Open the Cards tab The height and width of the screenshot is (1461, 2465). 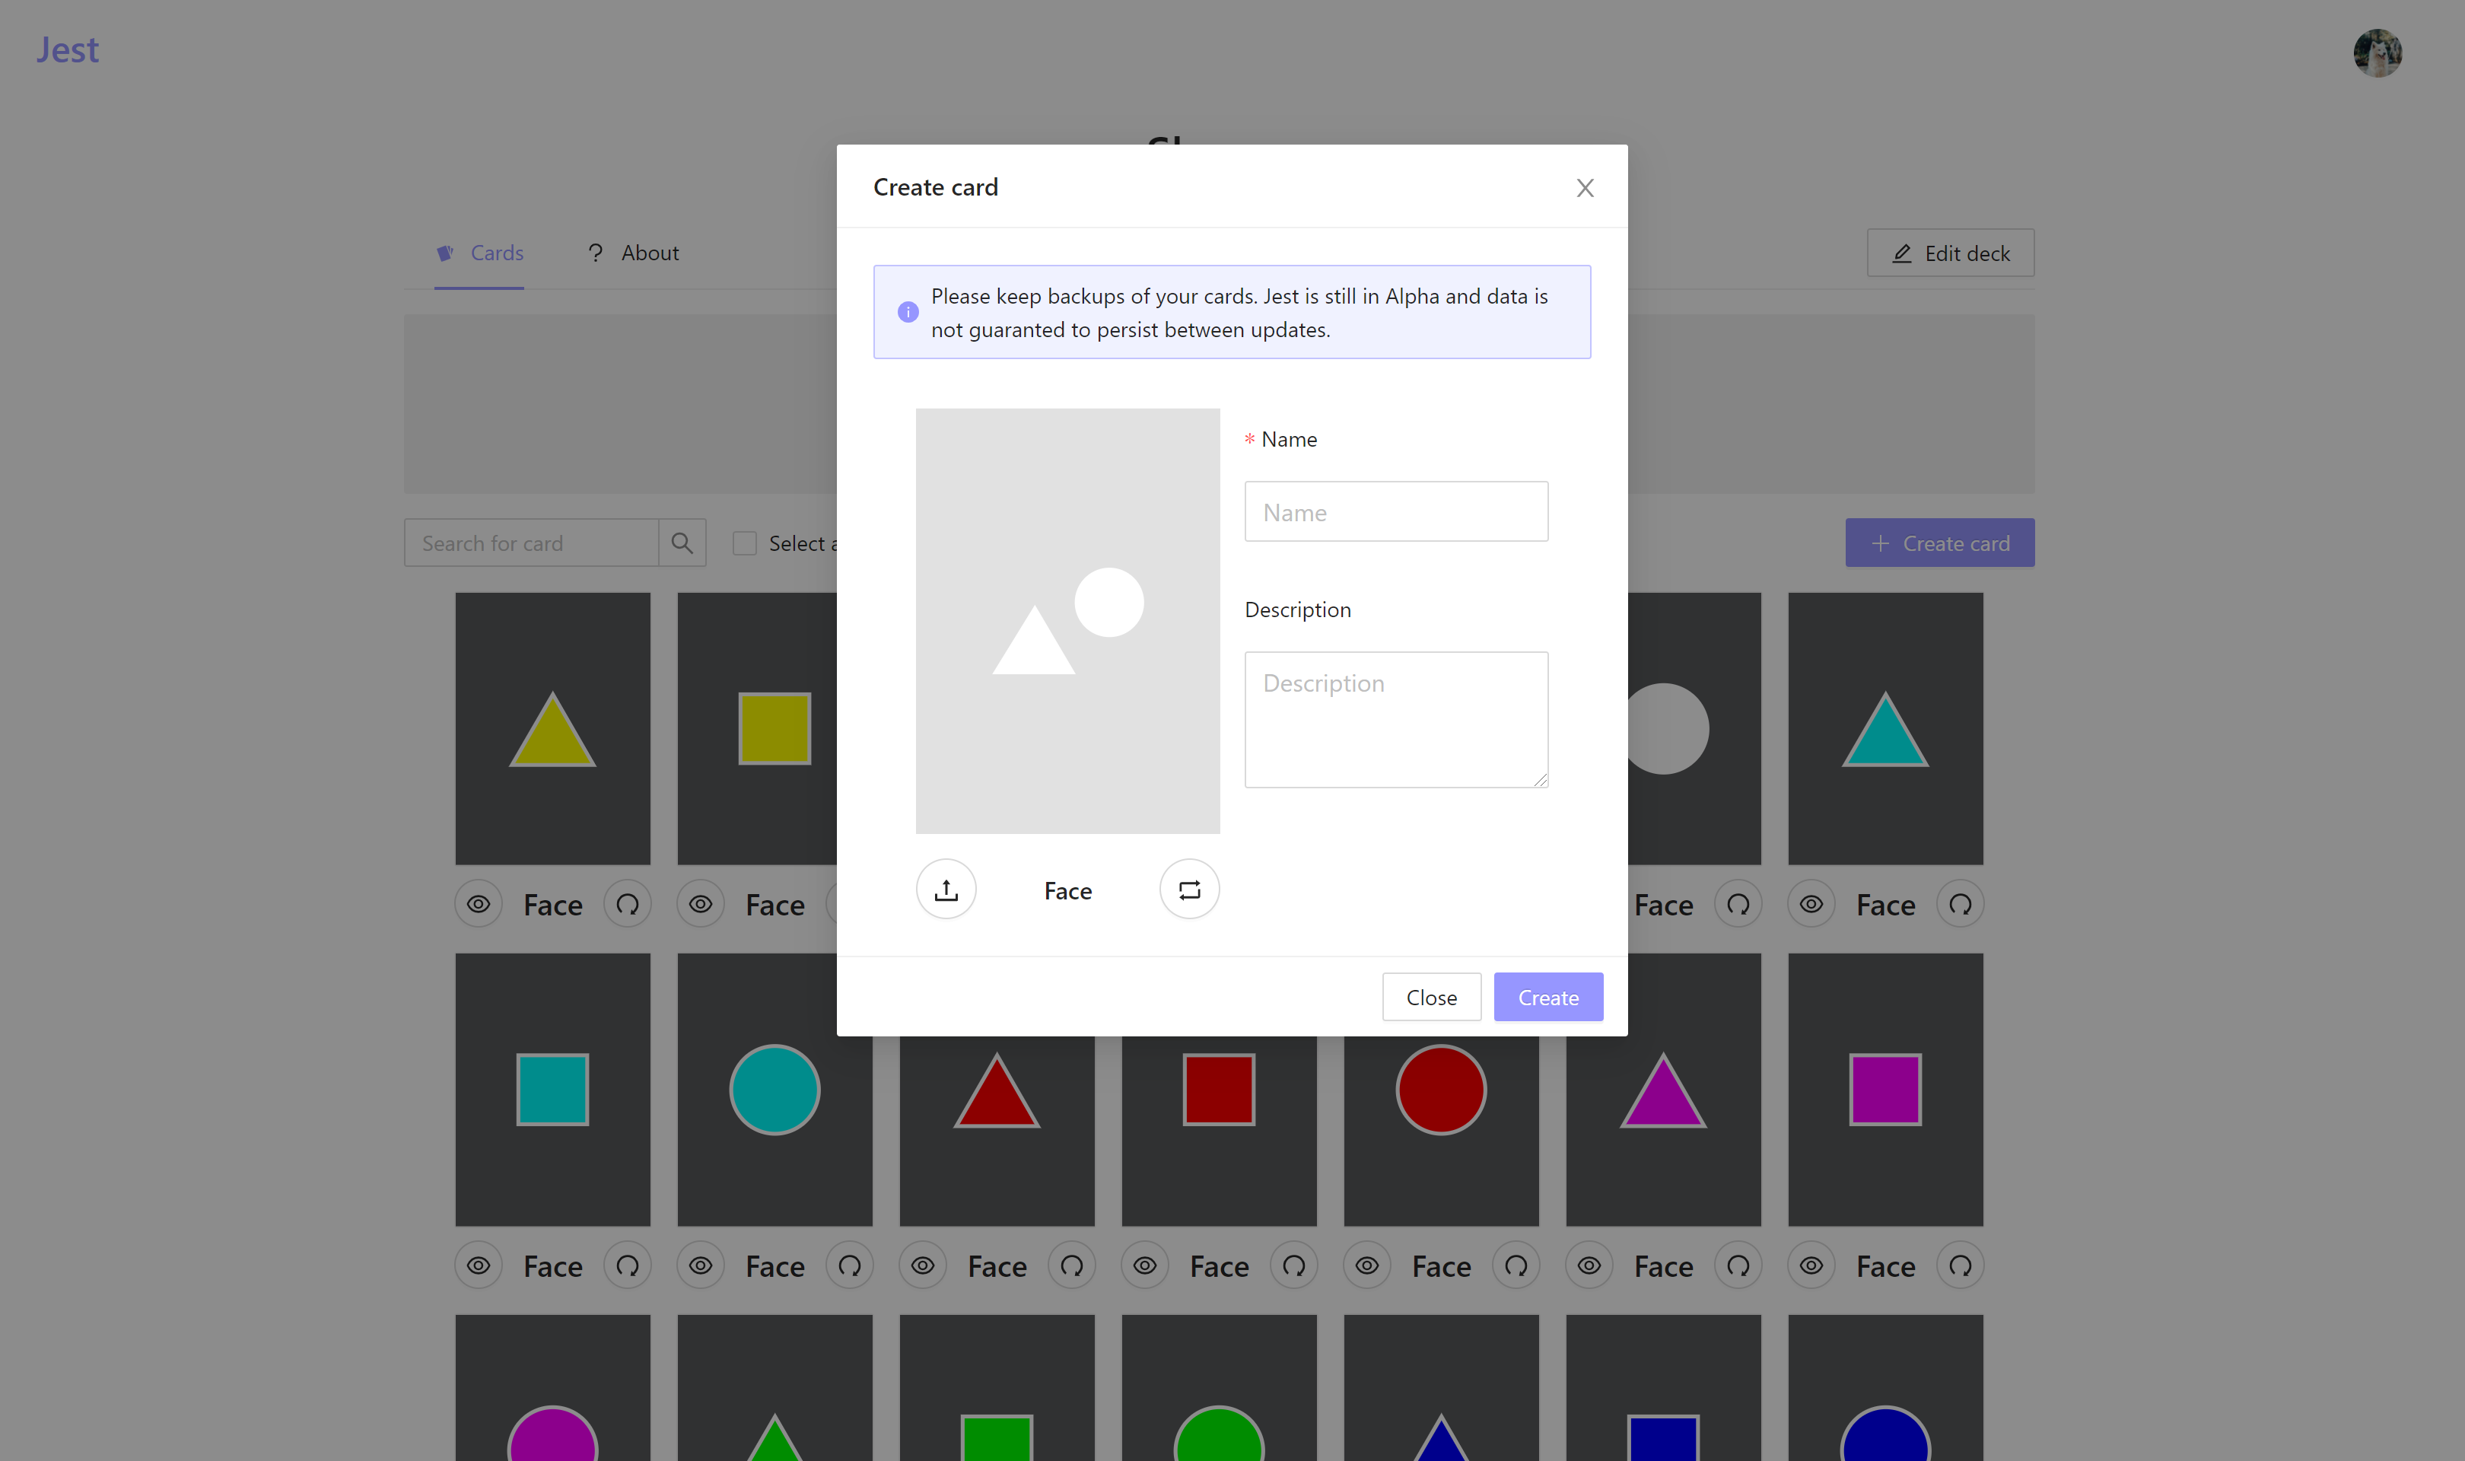(x=479, y=253)
